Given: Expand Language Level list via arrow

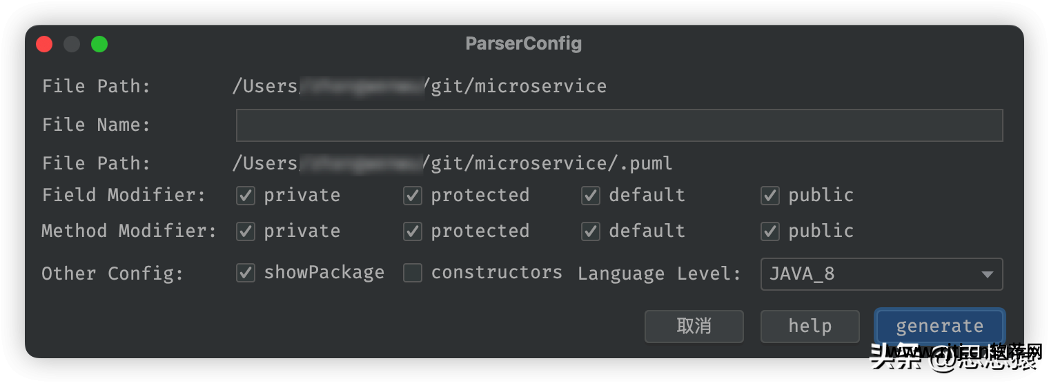Looking at the screenshot, I should coord(987,275).
